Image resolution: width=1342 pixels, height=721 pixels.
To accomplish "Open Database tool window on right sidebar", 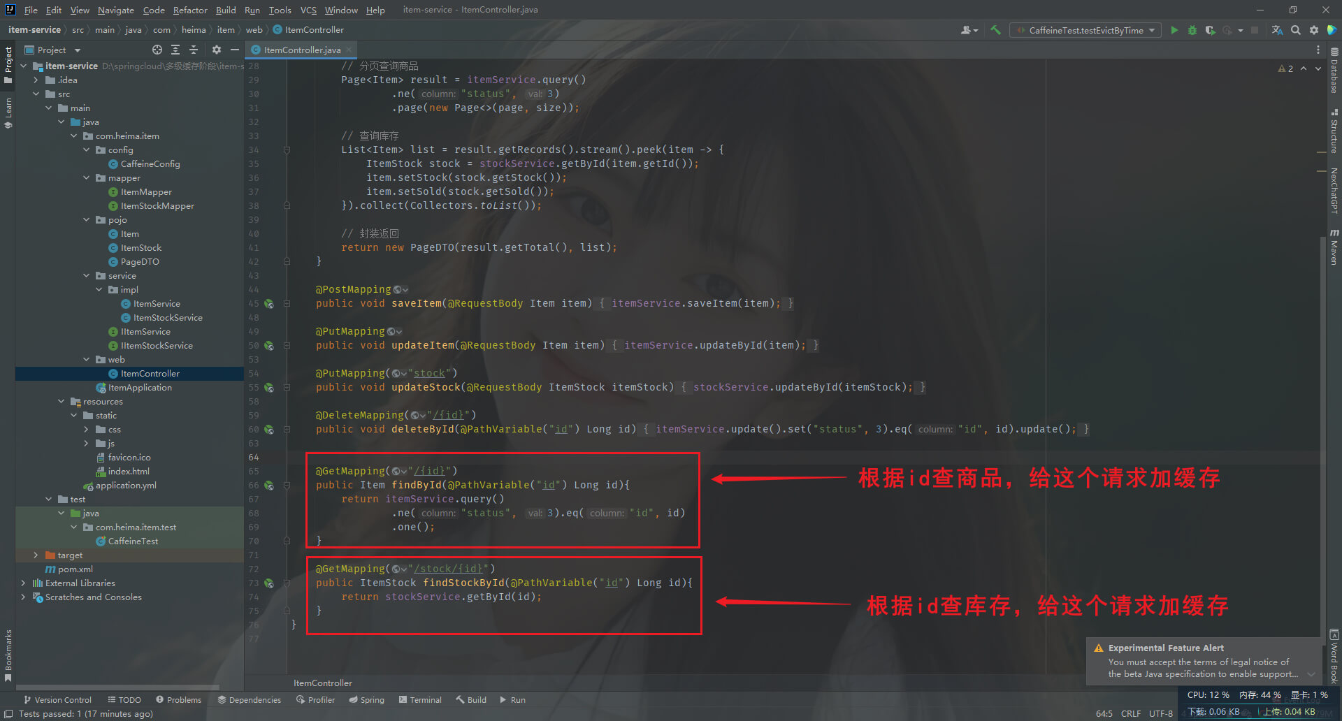I will [1334, 71].
